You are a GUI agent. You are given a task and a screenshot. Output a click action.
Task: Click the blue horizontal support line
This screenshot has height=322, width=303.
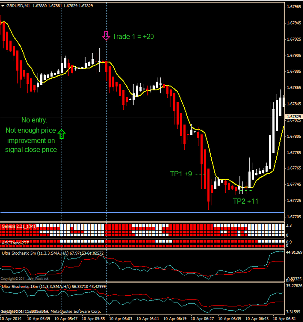[142, 213]
